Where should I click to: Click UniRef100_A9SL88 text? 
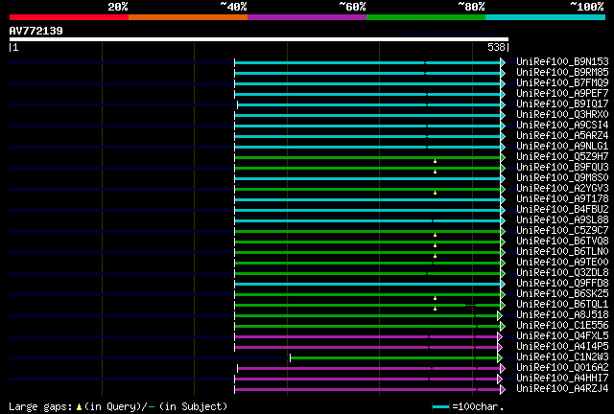click(562, 220)
